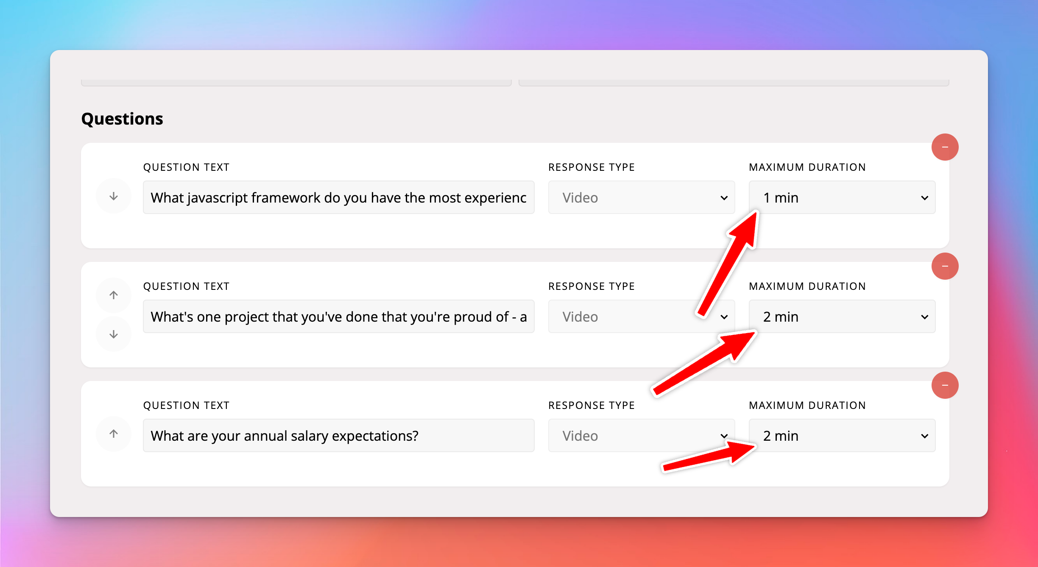
Task: Open 1 min maximum duration dropdown
Action: pos(842,197)
